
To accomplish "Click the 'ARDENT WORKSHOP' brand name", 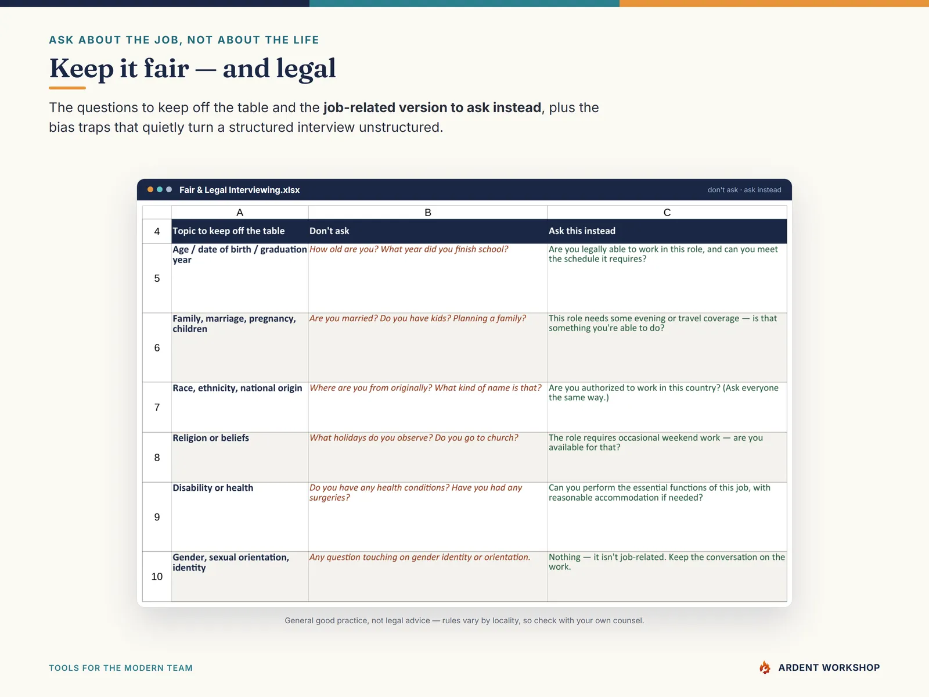I will tap(829, 667).
